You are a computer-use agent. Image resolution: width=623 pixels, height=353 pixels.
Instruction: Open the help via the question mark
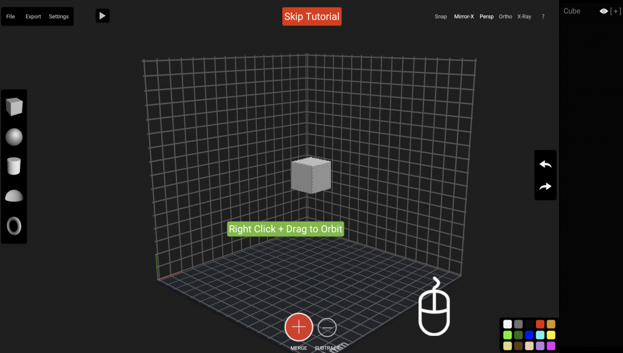543,16
